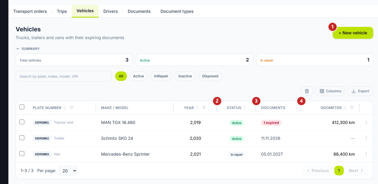This screenshot has width=378, height=184.
Task: Export the vehicles list
Action: coord(360,91)
